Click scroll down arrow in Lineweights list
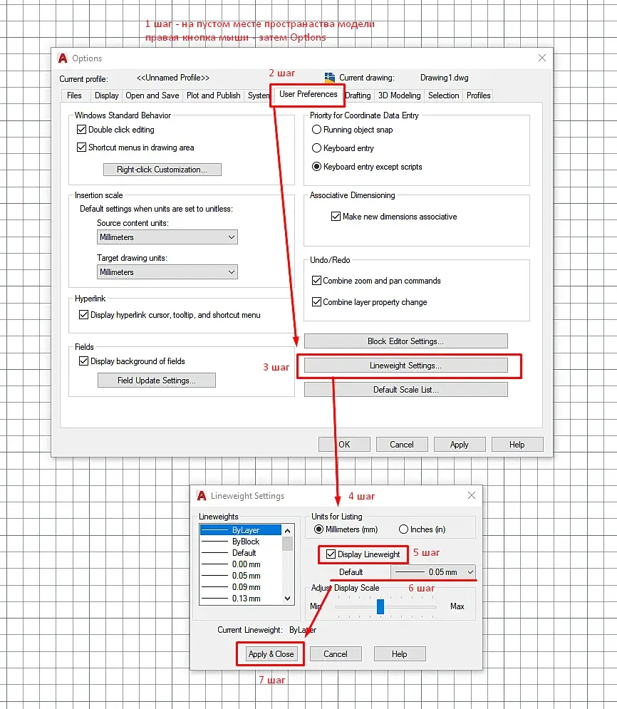Screen dimensions: 617x709 (x=287, y=599)
